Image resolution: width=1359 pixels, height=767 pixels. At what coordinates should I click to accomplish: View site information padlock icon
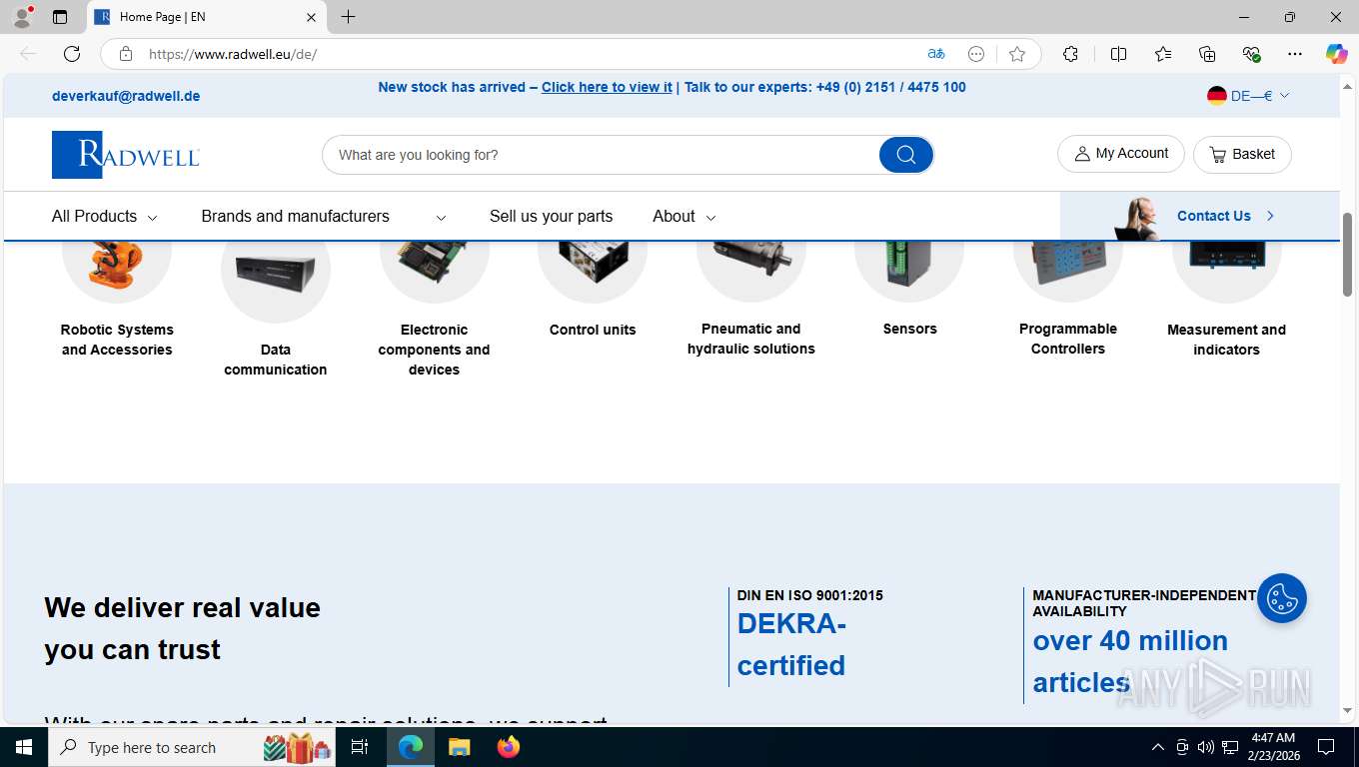tap(126, 54)
